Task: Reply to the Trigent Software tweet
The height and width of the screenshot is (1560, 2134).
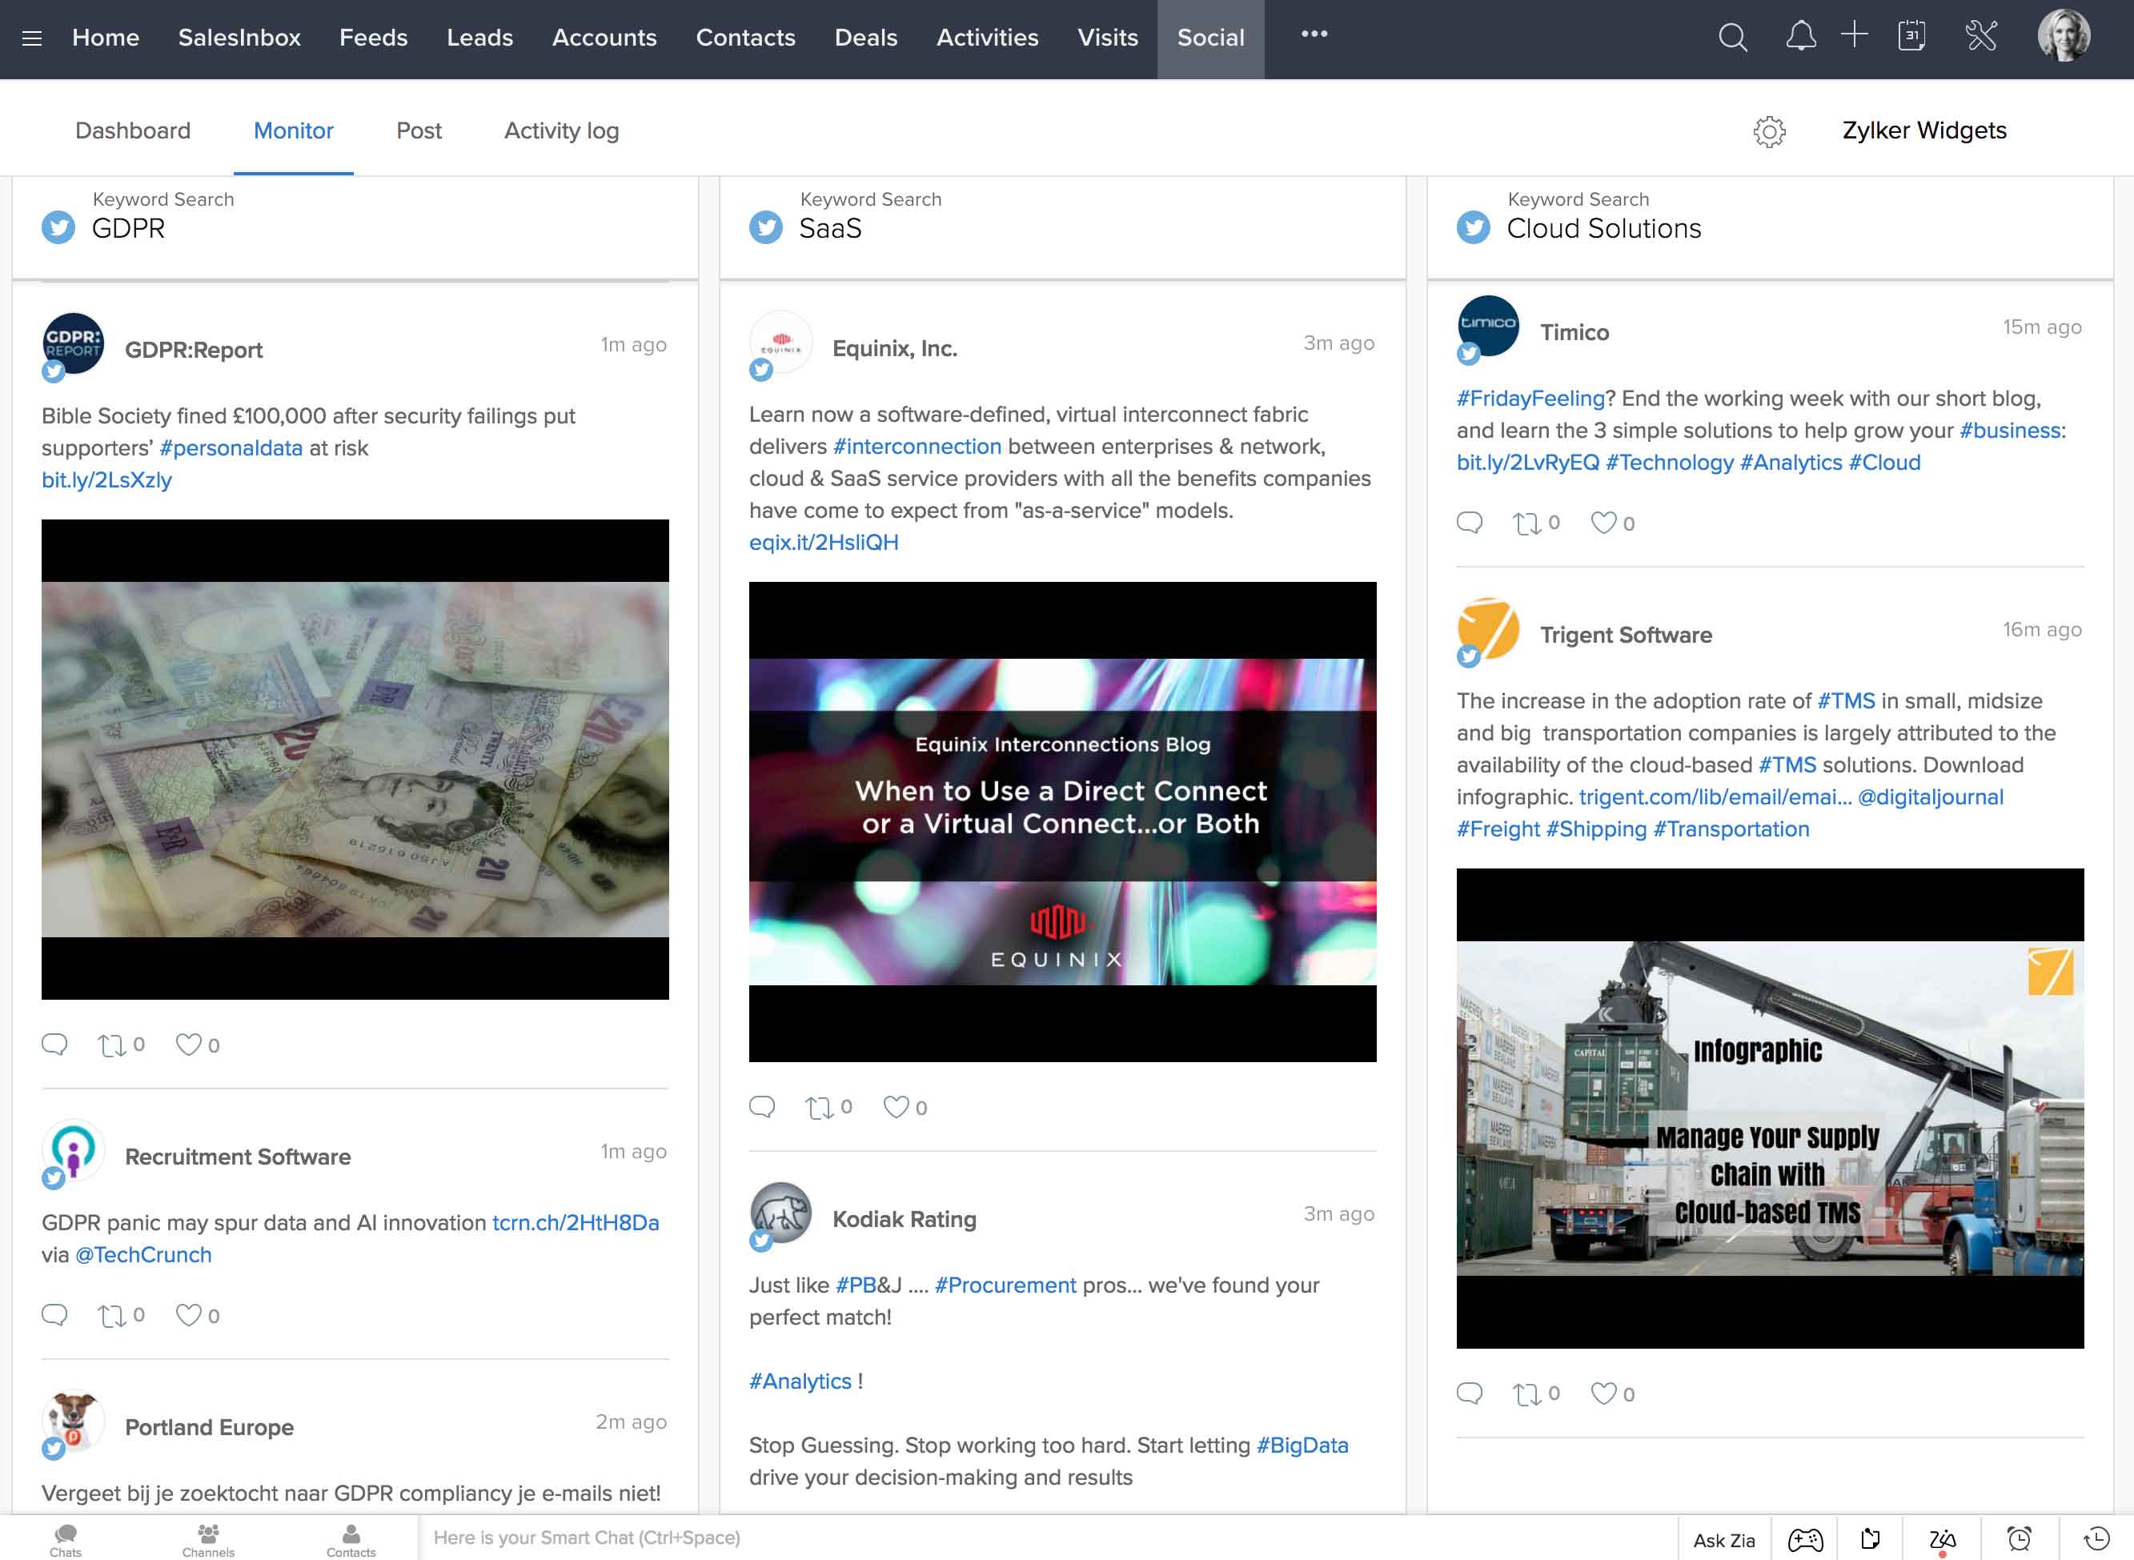Action: [x=1470, y=1392]
